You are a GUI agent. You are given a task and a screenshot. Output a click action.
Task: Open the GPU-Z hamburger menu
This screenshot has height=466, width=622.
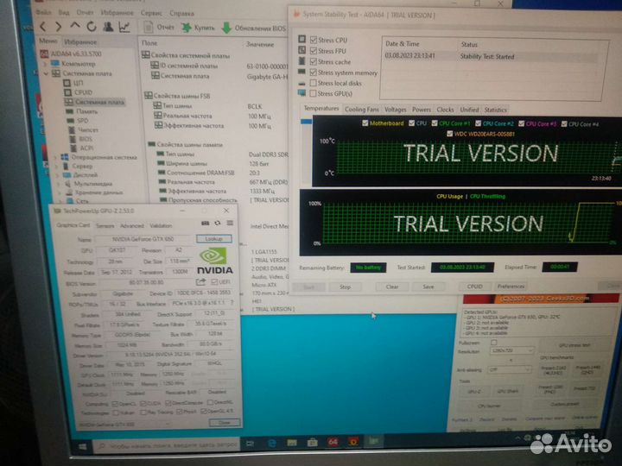pos(230,224)
